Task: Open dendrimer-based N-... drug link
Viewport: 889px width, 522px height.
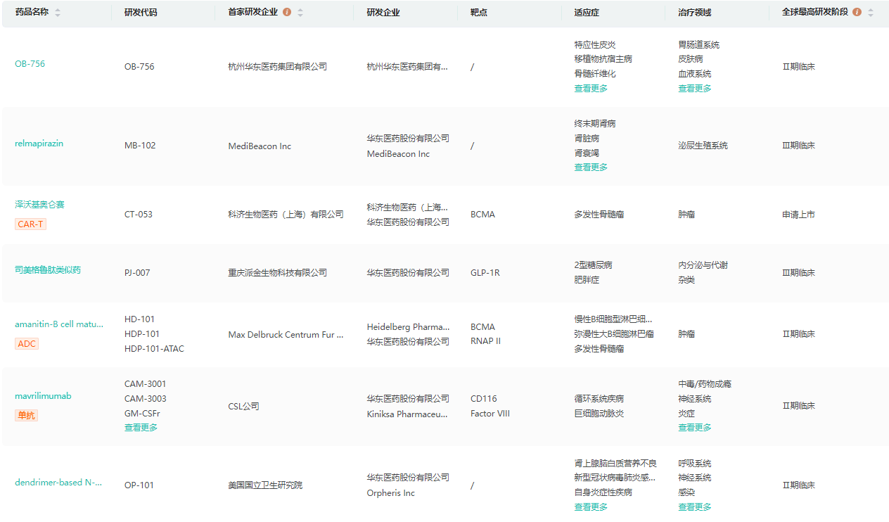Action: [x=58, y=483]
